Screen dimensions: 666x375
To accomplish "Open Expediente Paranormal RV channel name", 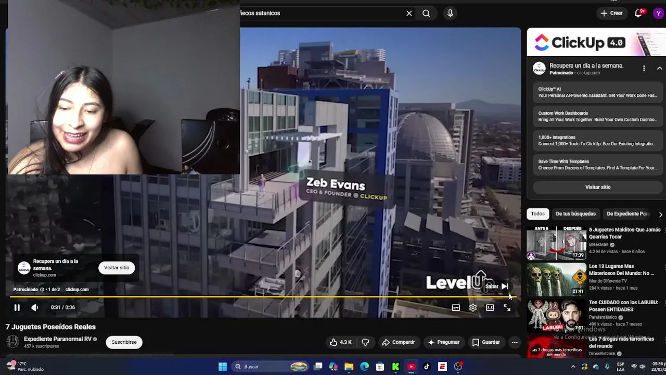I will (x=57, y=339).
